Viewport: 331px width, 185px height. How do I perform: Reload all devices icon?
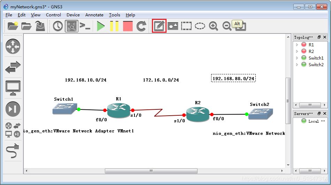point(141,26)
